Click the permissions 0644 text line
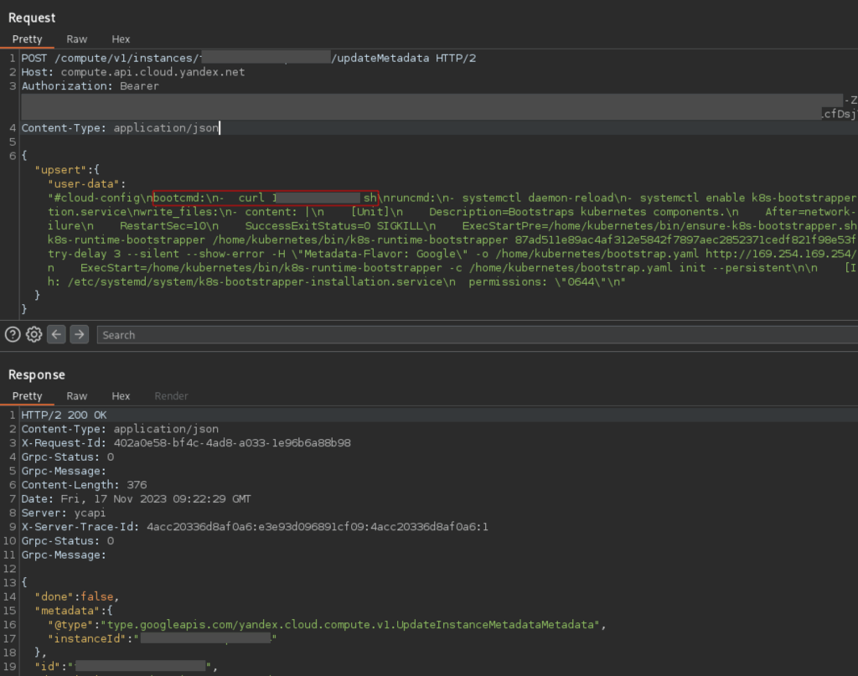 547,282
